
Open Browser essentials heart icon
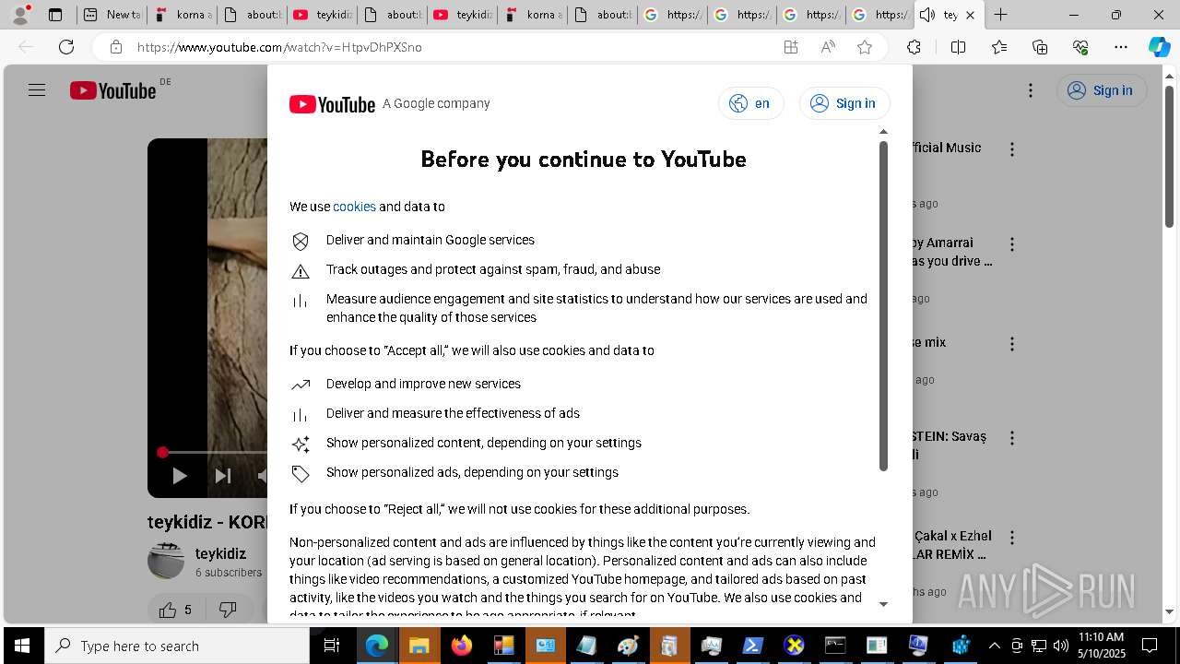point(1080,47)
